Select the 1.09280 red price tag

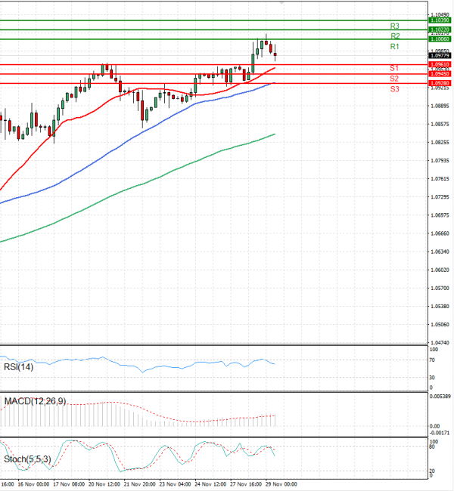[x=440, y=83]
